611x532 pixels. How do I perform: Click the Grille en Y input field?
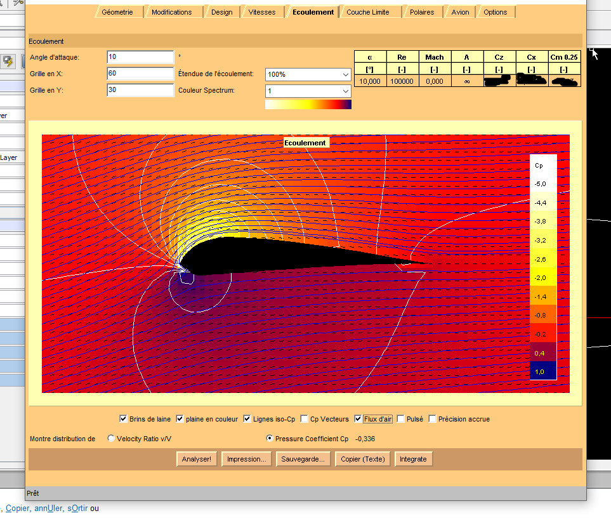click(x=140, y=90)
